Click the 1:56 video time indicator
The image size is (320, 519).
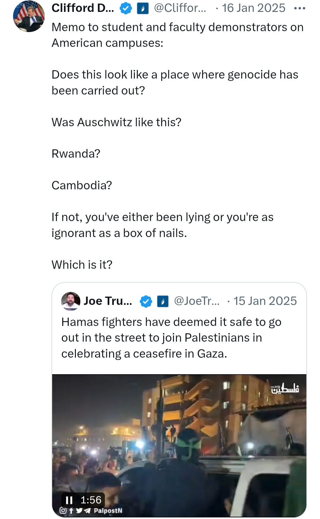point(91,500)
